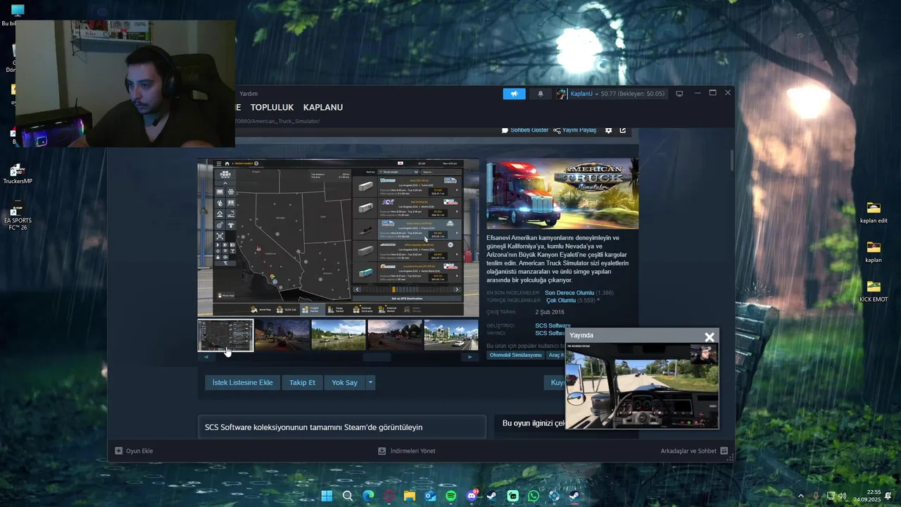The image size is (901, 507).
Task: Click the taskbar clock showing 22:55
Action: tap(867, 496)
